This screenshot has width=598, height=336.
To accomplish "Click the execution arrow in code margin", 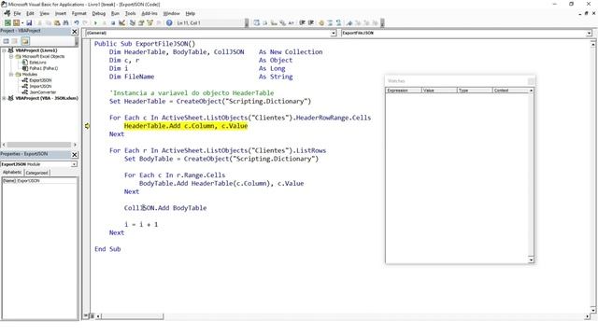I will pos(87,126).
